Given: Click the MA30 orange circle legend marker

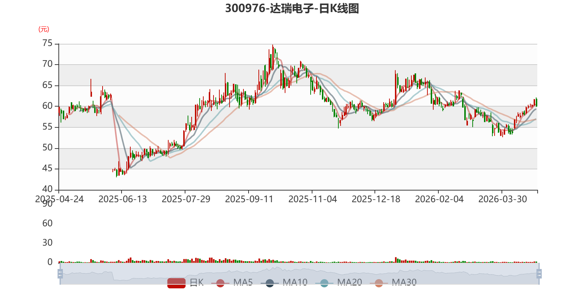Looking at the screenshot, I should pyautogui.click(x=379, y=283).
